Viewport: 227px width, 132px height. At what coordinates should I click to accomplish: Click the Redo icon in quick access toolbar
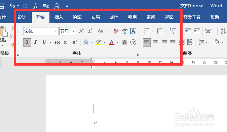25,6
